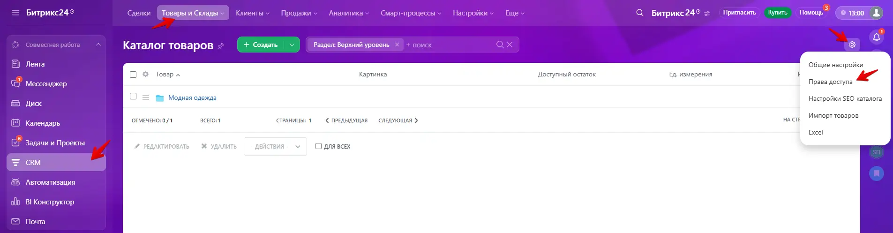The width and height of the screenshot is (893, 233).
Task: Open the user profile avatar
Action: tap(876, 13)
